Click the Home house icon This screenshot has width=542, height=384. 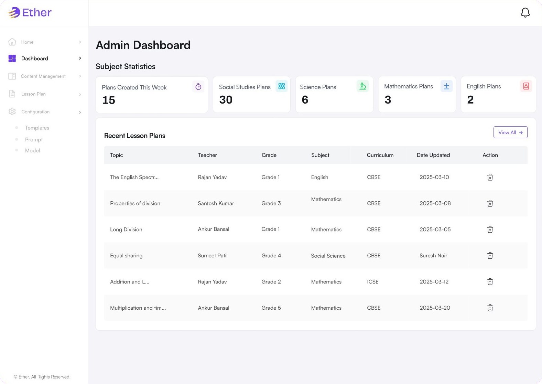click(x=12, y=42)
